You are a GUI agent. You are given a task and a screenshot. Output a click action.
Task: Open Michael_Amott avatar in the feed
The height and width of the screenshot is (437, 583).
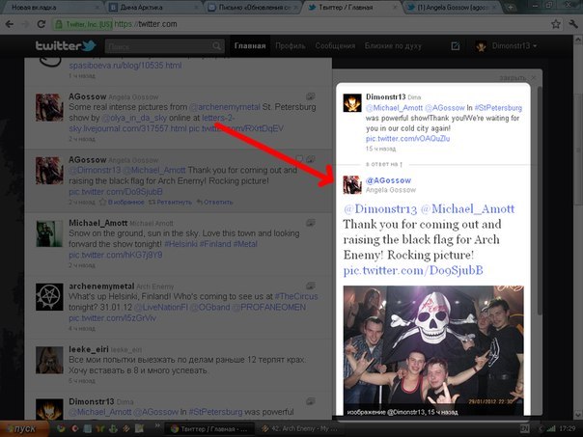49,233
